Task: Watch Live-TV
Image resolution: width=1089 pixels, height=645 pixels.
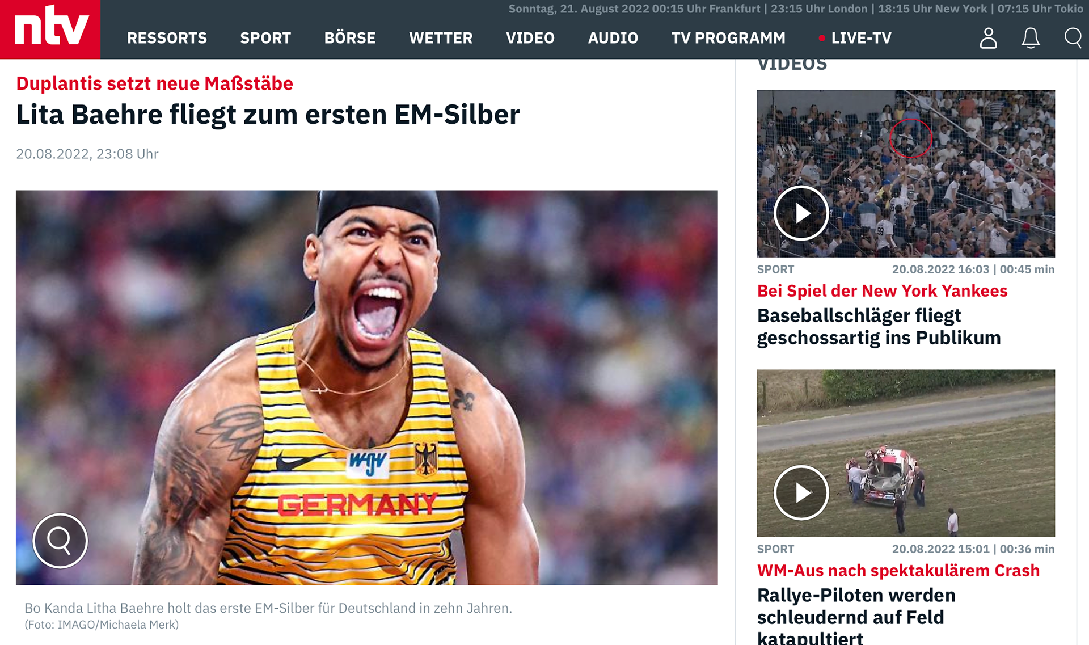Action: pyautogui.click(x=855, y=38)
